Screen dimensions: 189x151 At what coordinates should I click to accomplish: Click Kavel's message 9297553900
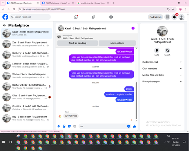pos(71,116)
